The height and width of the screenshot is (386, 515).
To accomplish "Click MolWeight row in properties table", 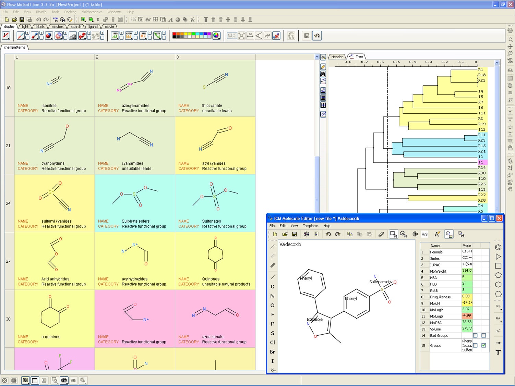I will pos(455,271).
